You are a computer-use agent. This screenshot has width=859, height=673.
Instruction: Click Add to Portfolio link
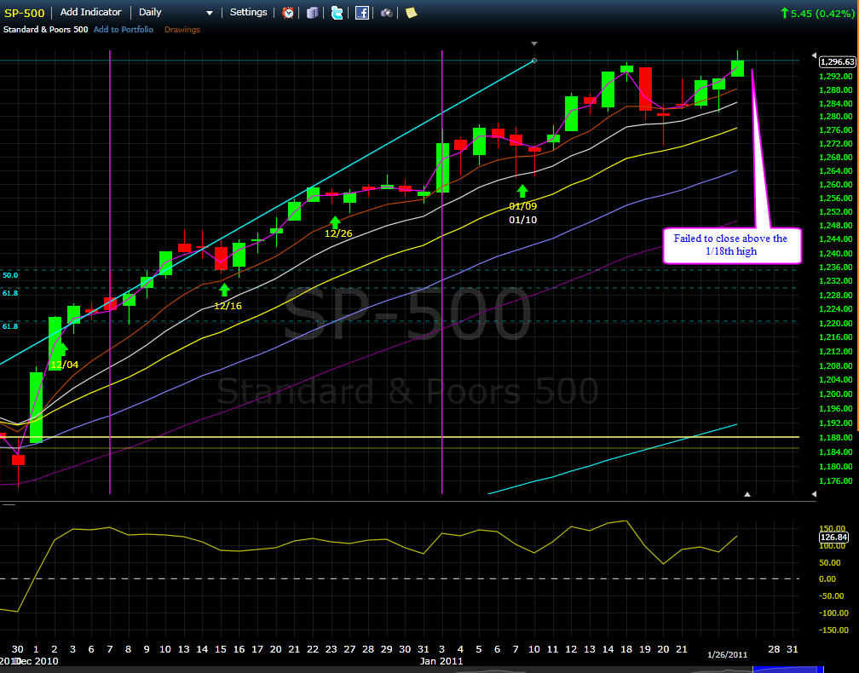point(124,30)
